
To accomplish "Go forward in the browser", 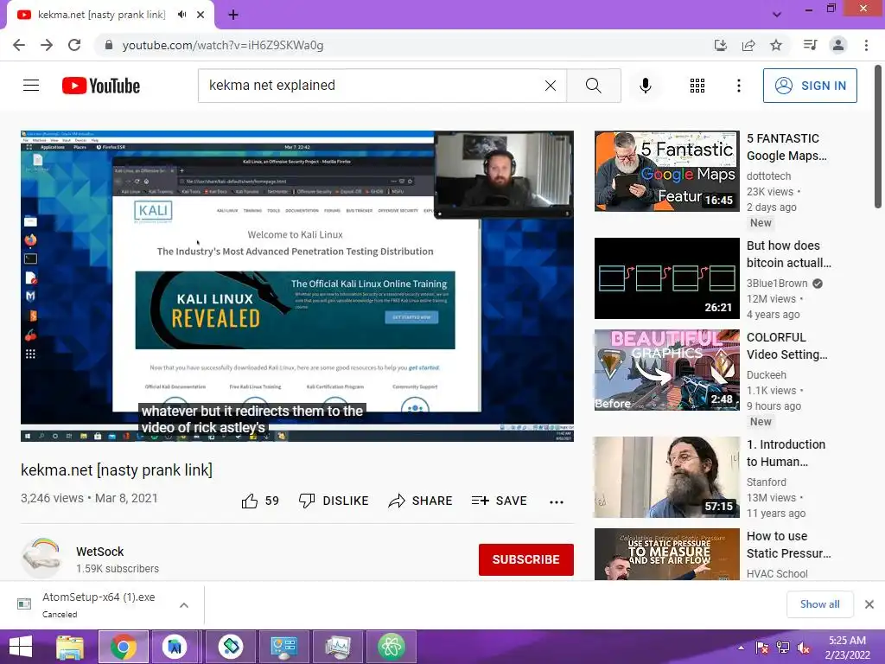I will [47, 45].
